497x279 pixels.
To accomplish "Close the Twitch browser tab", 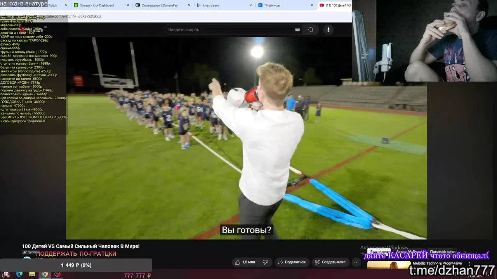I will click(x=66, y=5).
